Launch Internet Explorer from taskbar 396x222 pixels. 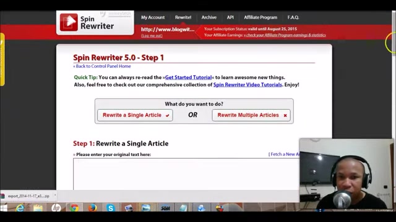(20, 208)
